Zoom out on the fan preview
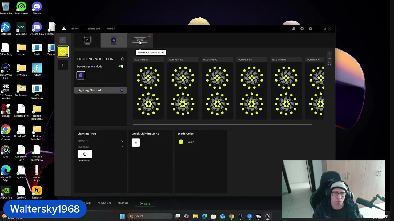Image resolution: width=394 pixels, height=221 pixels. tap(329, 58)
